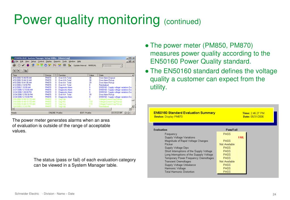Click the vertical scrollbar down arrow in Alarm Log
Screen dimensions: 290x200
[133, 106]
